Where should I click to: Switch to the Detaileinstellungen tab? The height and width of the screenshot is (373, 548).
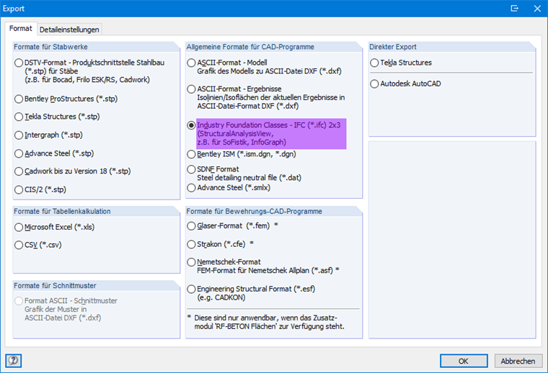point(70,30)
